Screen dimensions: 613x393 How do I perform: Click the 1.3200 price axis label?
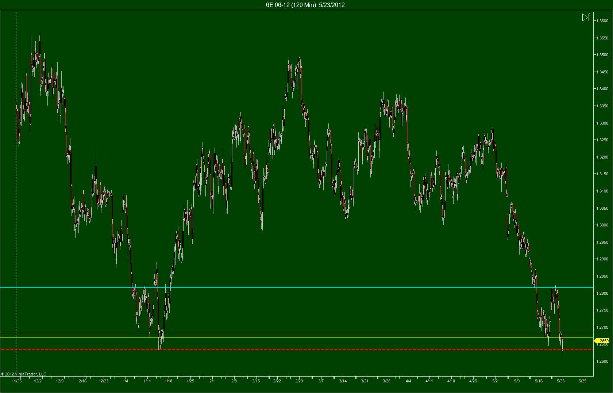tap(602, 157)
